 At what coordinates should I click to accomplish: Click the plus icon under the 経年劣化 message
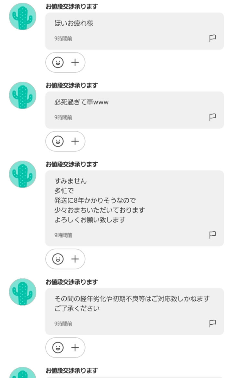(74, 348)
